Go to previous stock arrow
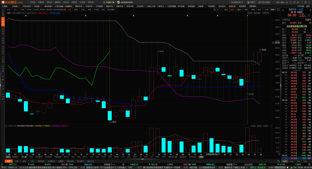This screenshot has height=169, width=312. 283,10
